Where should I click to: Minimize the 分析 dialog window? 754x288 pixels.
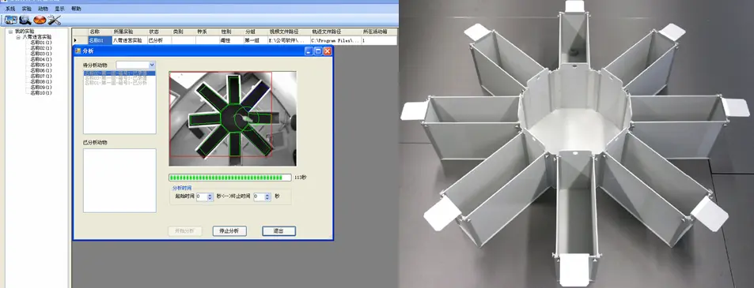point(309,50)
